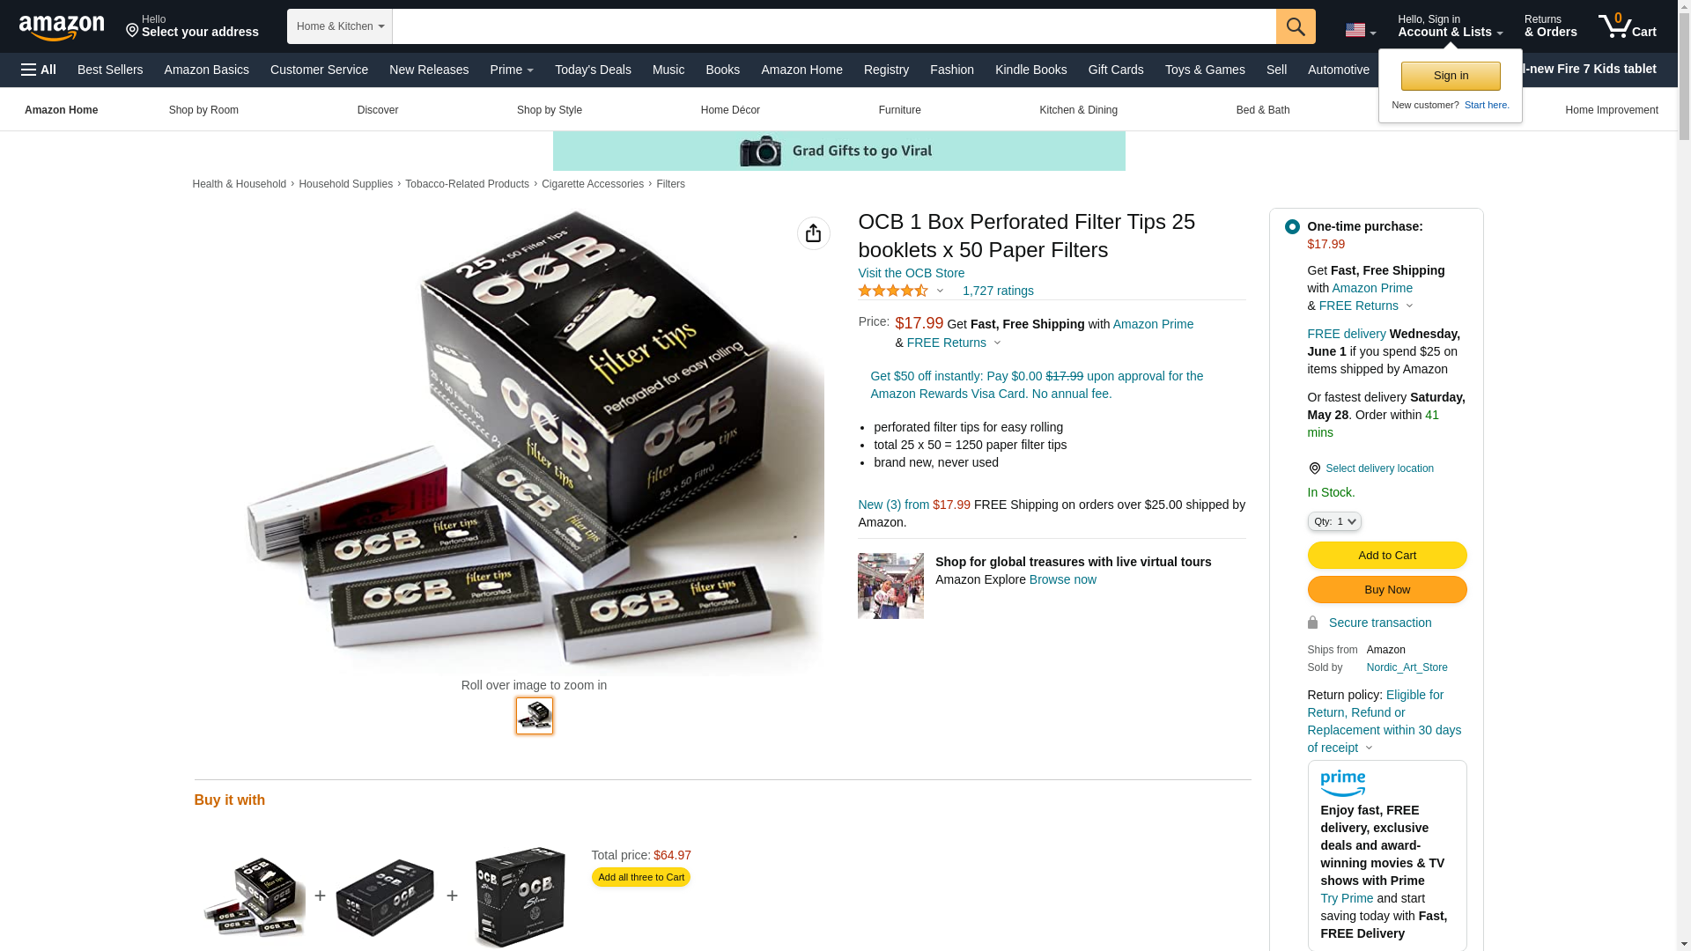Expand the Prime menu dropdown
The height and width of the screenshot is (951, 1691).
click(x=512, y=70)
